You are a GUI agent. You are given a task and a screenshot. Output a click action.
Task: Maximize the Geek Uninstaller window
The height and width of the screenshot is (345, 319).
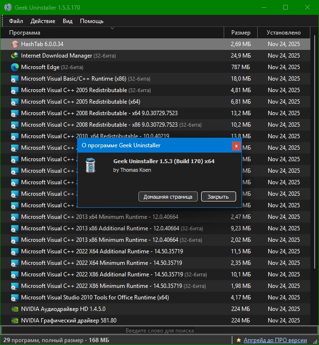[x=285, y=7]
